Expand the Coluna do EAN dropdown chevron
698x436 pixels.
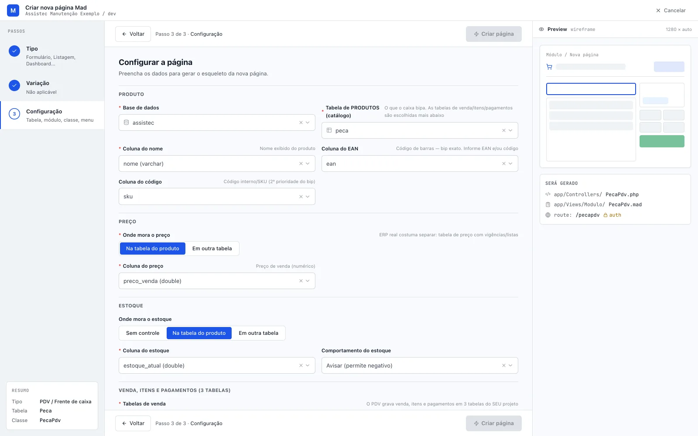point(511,163)
